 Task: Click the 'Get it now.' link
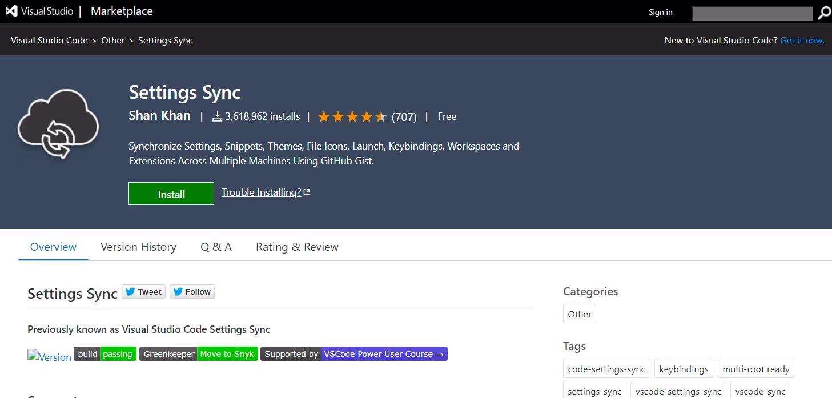(x=802, y=41)
